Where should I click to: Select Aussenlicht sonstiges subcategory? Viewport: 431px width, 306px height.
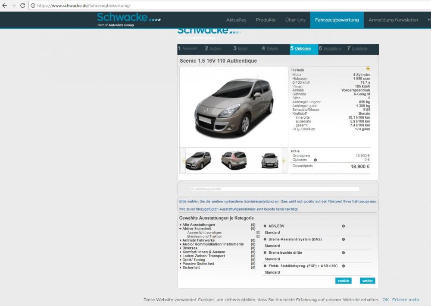pyautogui.click(x=204, y=233)
